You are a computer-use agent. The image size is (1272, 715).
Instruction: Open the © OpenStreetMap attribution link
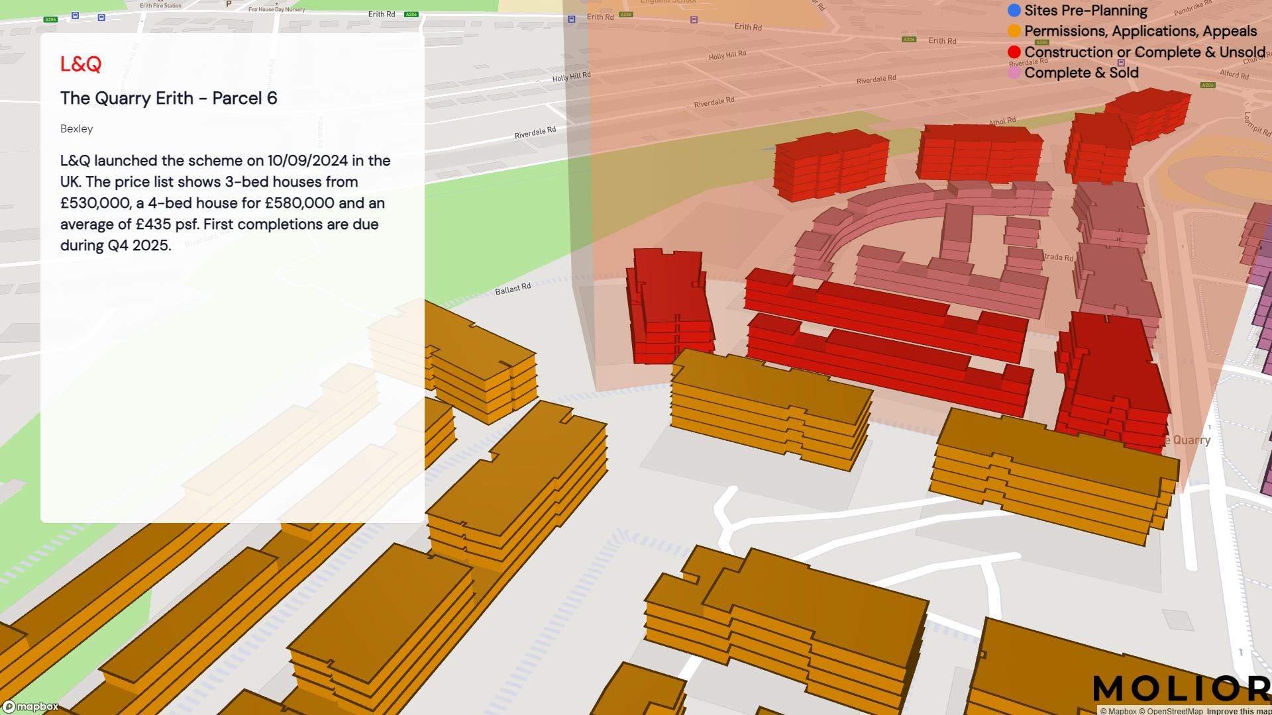tap(1171, 711)
